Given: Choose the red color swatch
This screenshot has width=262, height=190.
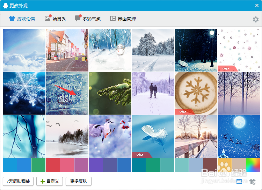Looking at the screenshot, I should [53, 165].
